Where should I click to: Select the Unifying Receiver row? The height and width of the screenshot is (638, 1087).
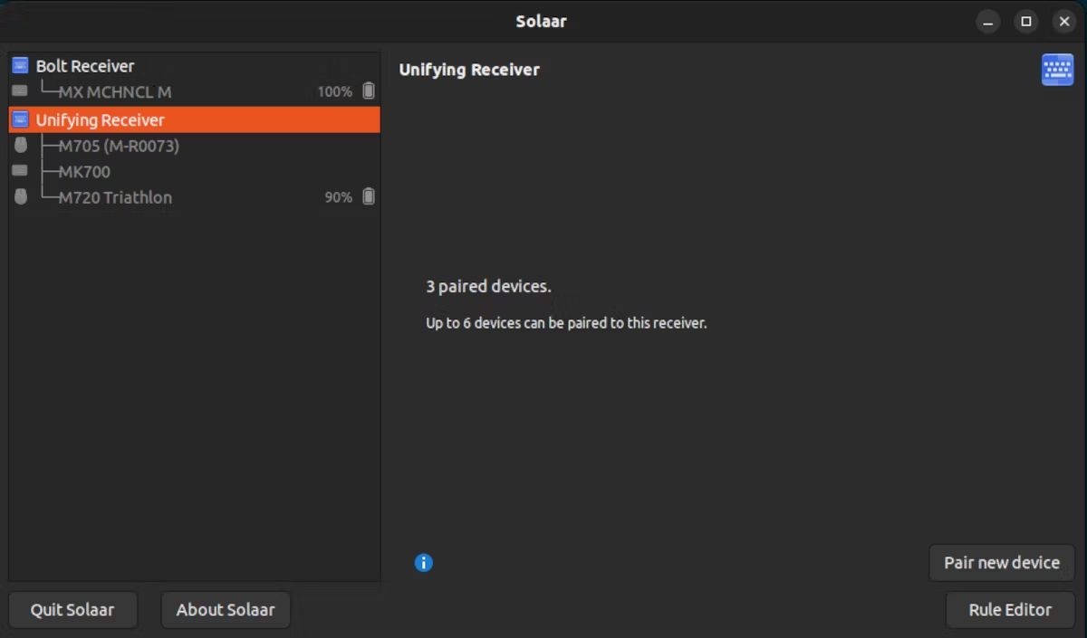pyautogui.click(x=194, y=119)
